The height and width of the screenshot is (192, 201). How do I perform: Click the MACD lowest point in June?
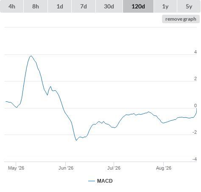point(76,140)
